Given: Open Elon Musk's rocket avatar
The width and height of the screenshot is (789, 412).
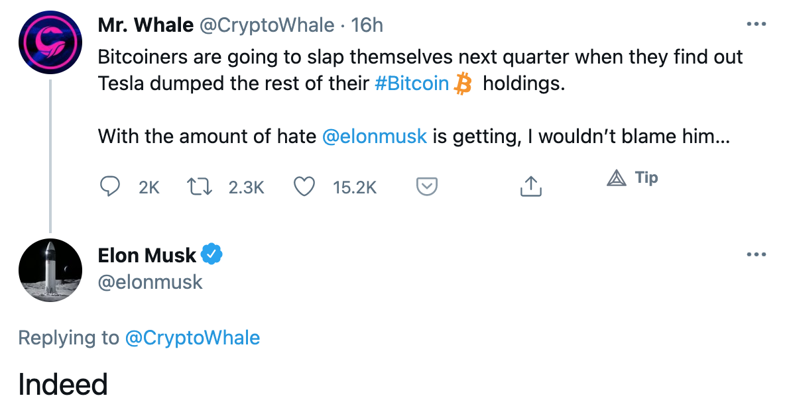Looking at the screenshot, I should (x=50, y=270).
